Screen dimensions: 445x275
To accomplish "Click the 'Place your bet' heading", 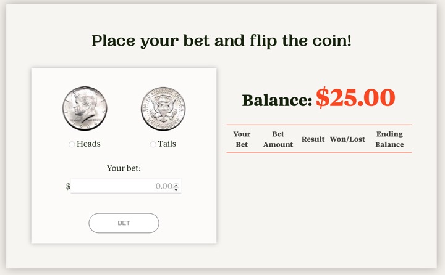I will tap(222, 41).
